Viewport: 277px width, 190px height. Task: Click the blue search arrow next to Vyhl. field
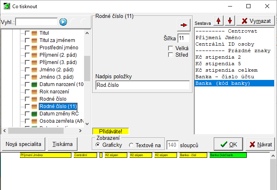coord(63,22)
